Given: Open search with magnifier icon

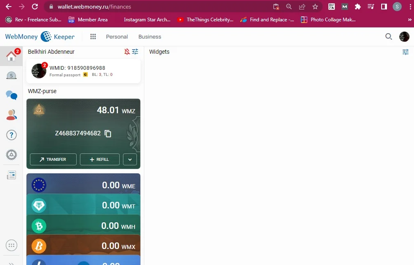Looking at the screenshot, I should click(x=389, y=37).
